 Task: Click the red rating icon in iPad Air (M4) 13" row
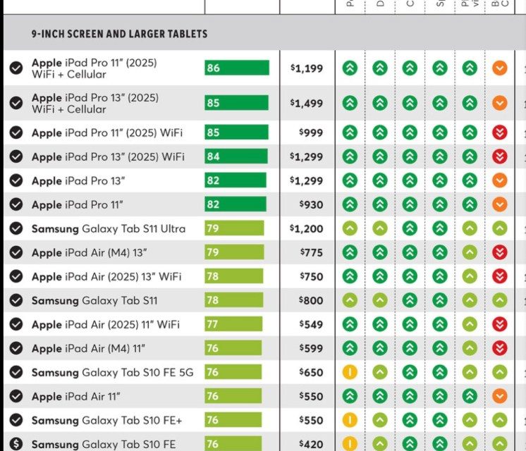pos(499,252)
